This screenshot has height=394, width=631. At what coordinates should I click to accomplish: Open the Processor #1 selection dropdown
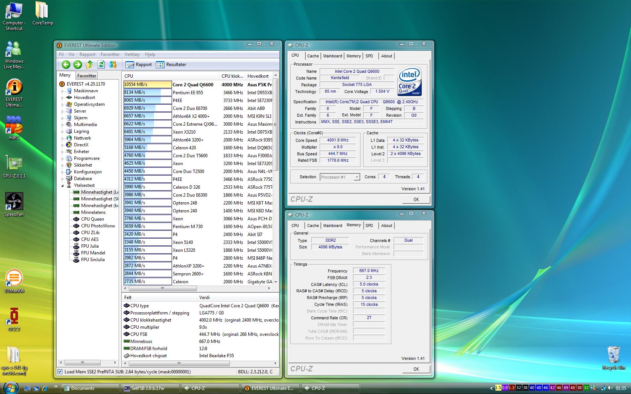[340, 177]
